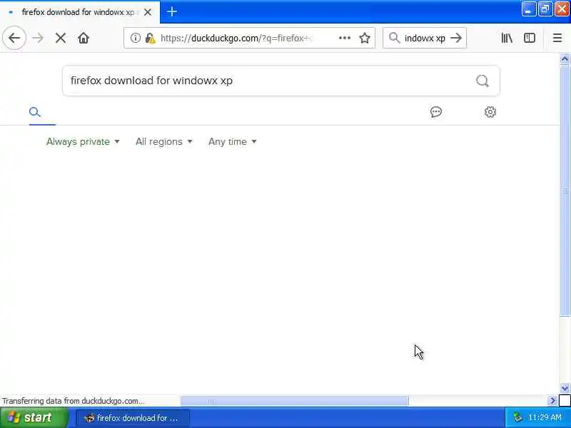Viewport: 571px width, 428px height.
Task: Open a new tab with plus
Action: click(172, 11)
